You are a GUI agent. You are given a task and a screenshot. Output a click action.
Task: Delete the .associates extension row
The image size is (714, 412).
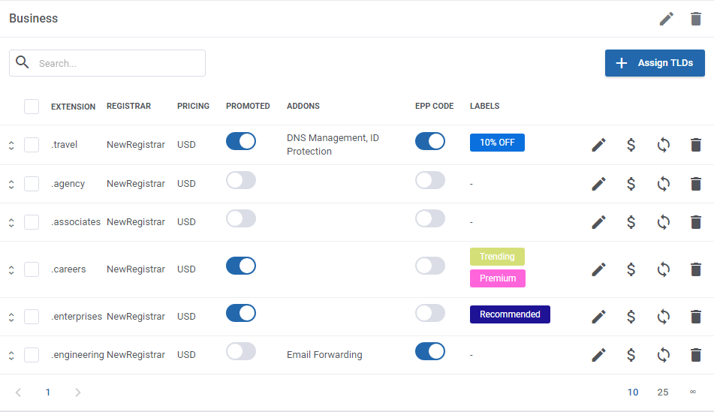point(696,222)
